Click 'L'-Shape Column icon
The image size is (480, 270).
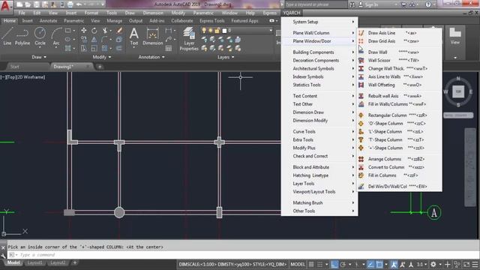click(361, 132)
